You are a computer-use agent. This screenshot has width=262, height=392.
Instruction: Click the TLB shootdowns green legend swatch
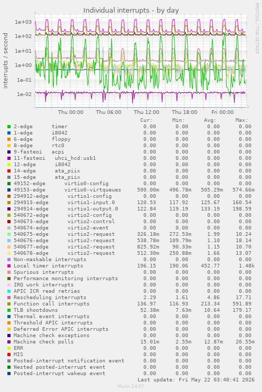pos(9,310)
